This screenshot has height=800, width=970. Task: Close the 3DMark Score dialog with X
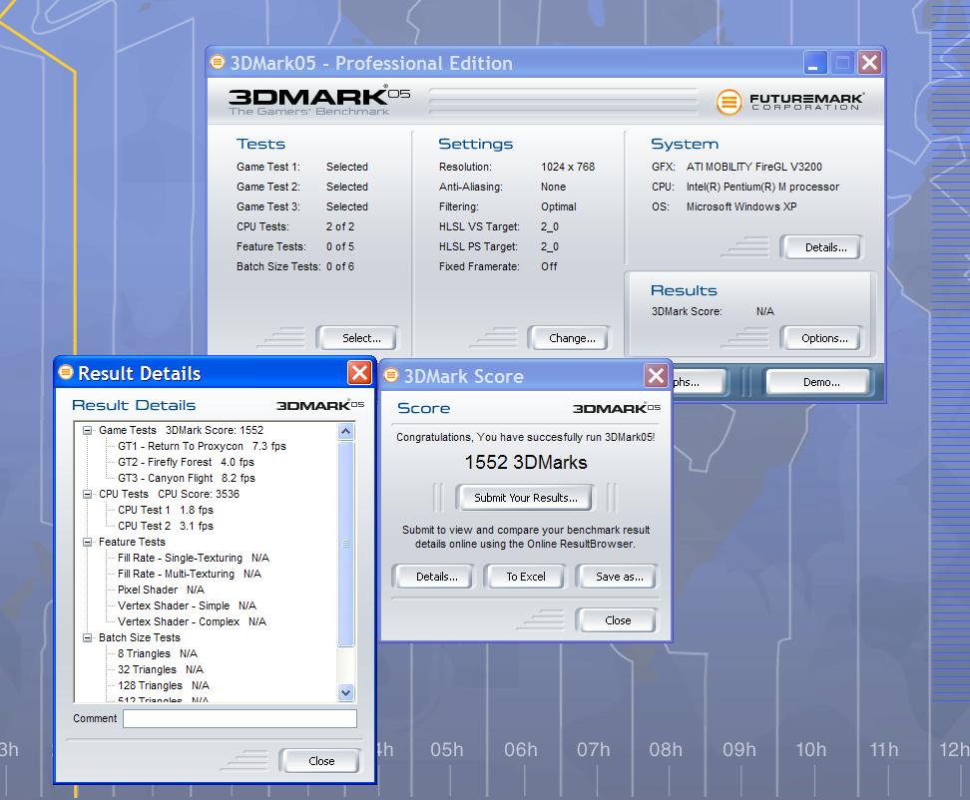[656, 375]
